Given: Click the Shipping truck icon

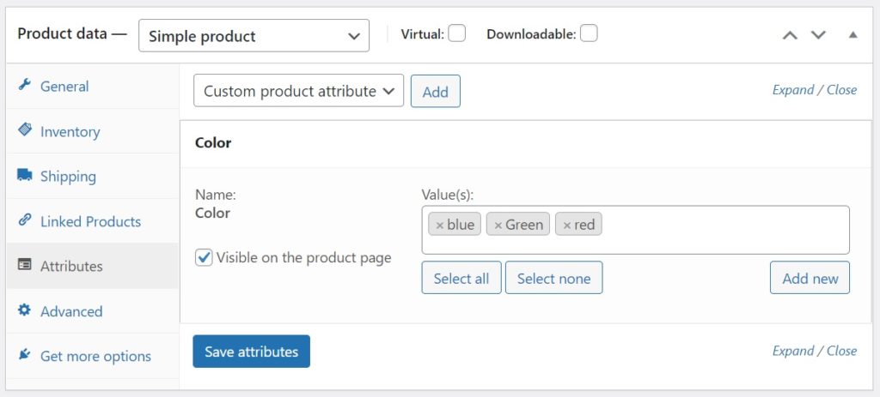Looking at the screenshot, I should [x=24, y=175].
